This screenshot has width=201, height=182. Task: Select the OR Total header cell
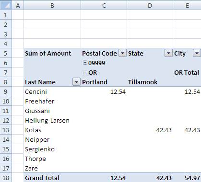click(x=187, y=72)
